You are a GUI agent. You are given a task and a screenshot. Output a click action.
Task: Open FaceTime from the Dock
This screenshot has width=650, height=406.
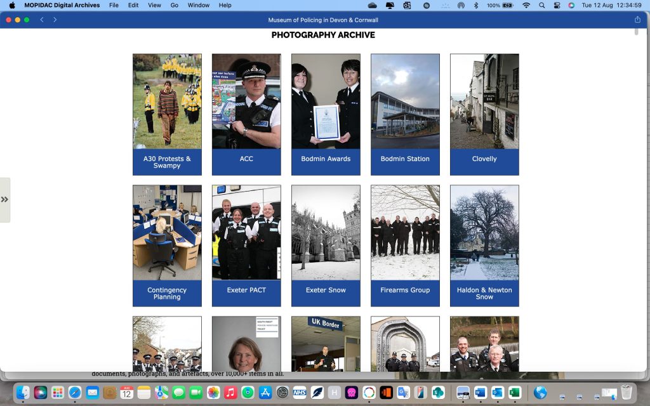(x=196, y=392)
